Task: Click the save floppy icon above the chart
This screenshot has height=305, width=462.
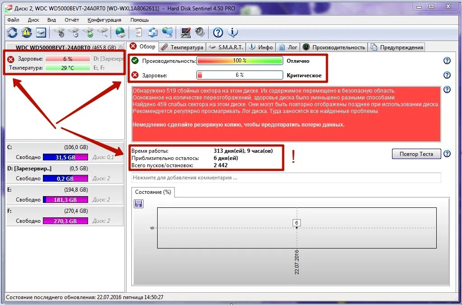Action: (x=139, y=204)
